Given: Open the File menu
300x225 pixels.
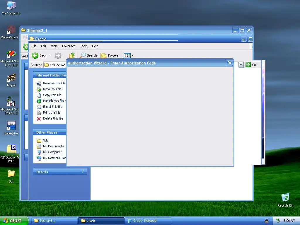Looking at the screenshot, I should [x=34, y=46].
